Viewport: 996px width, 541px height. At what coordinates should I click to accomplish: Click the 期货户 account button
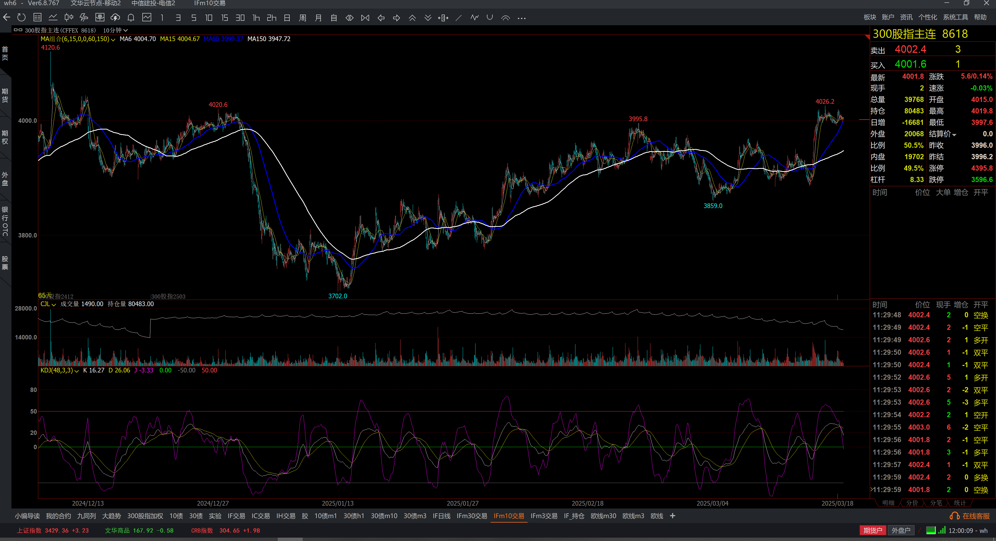click(873, 530)
